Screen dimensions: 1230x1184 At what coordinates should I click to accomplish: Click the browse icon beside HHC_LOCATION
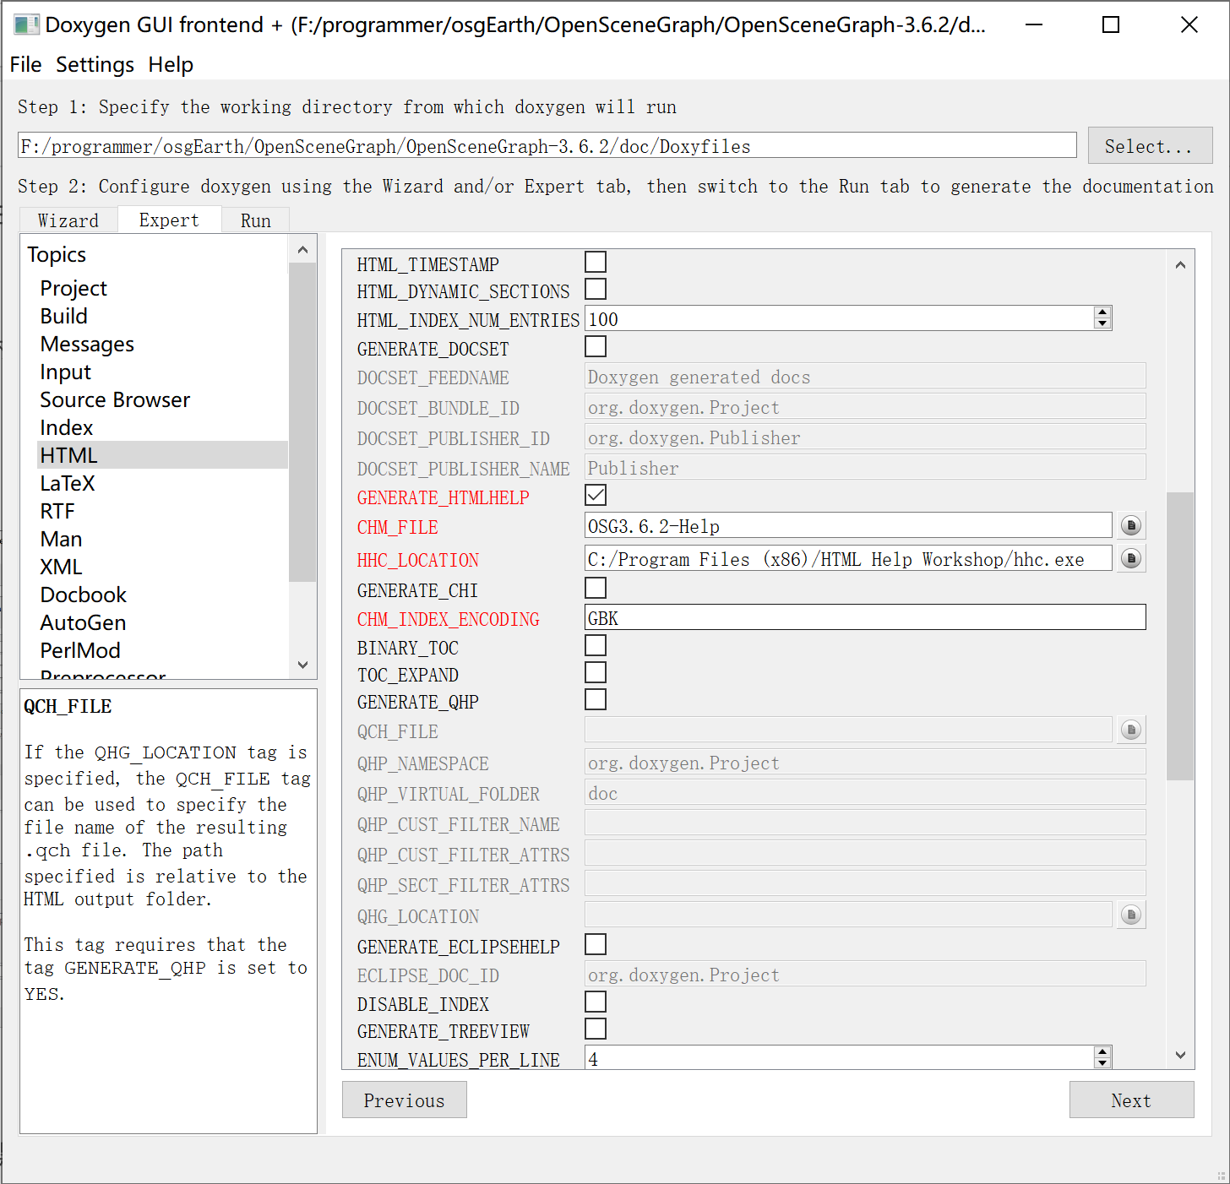(x=1131, y=558)
